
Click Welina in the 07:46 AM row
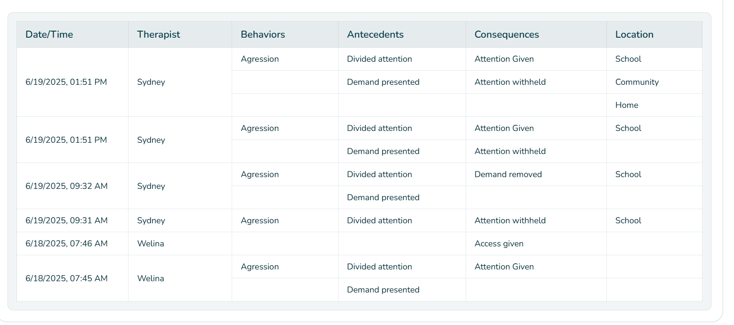(151, 244)
